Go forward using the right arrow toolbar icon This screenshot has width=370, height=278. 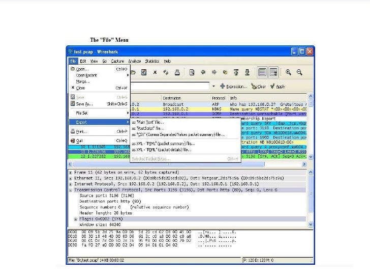click(214, 72)
